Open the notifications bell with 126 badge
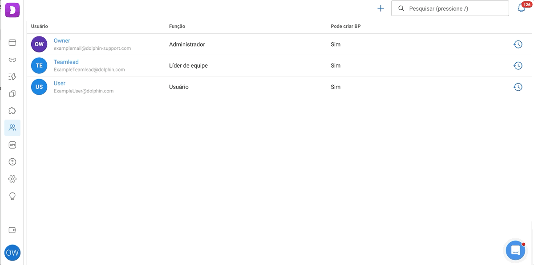534x265 pixels. click(x=522, y=8)
